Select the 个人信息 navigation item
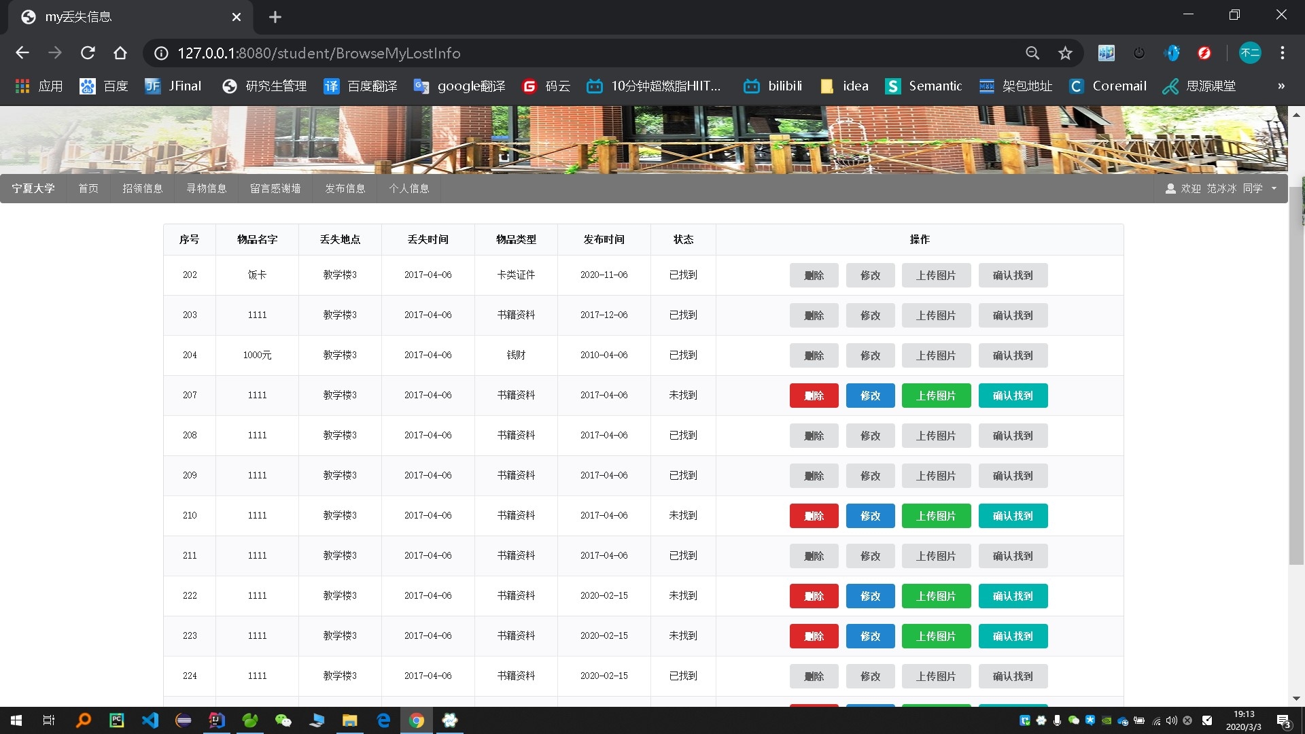This screenshot has width=1305, height=734. point(408,188)
